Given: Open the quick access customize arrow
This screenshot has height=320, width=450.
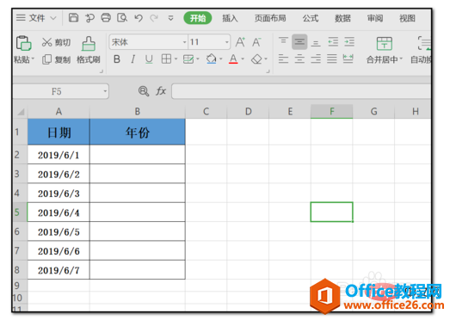Looking at the screenshot, I should pyautogui.click(x=170, y=18).
